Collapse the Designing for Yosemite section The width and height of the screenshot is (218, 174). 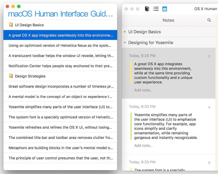click(x=125, y=42)
